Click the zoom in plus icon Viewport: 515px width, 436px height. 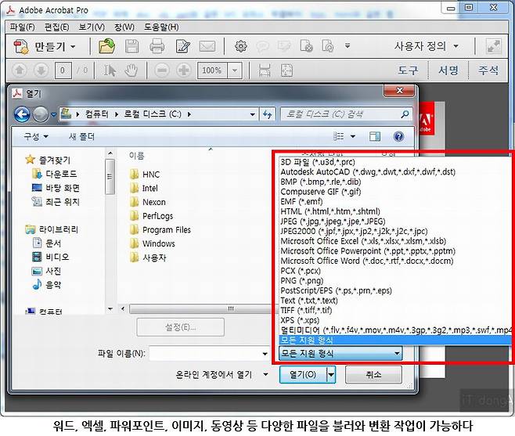(184, 70)
